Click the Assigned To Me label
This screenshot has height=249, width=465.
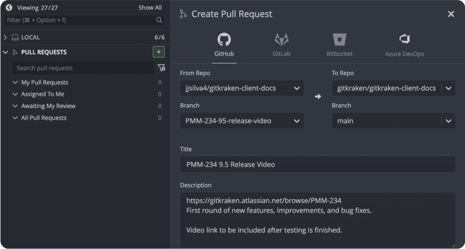tap(42, 94)
